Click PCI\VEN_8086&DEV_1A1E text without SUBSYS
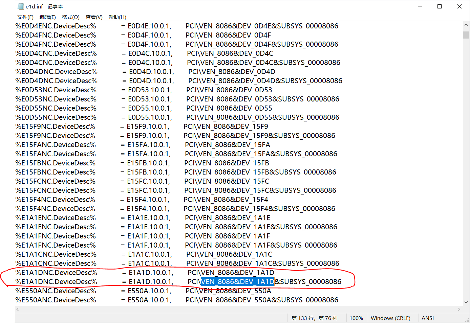 click(228, 218)
